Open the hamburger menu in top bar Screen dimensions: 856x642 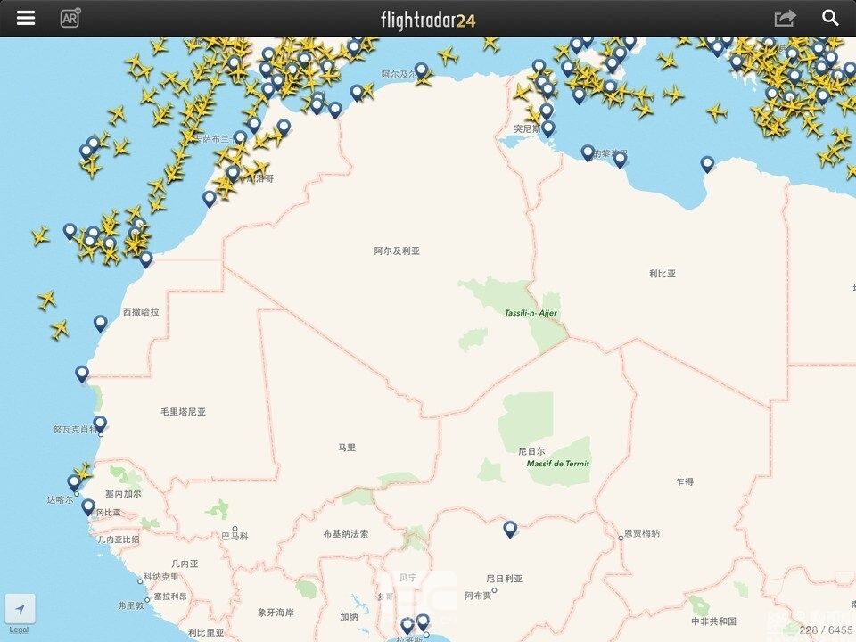pos(26,18)
